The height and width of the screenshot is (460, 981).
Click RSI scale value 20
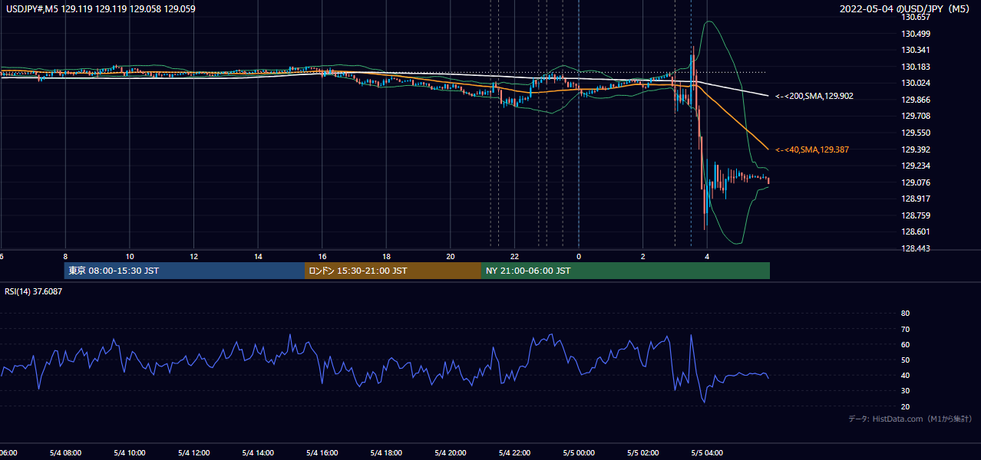[905, 406]
